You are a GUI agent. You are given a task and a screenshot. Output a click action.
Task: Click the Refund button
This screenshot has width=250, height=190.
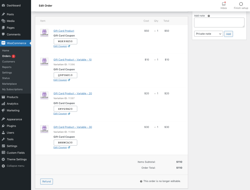[x=47, y=181]
